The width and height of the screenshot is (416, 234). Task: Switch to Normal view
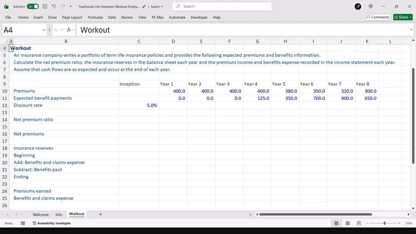336,223
